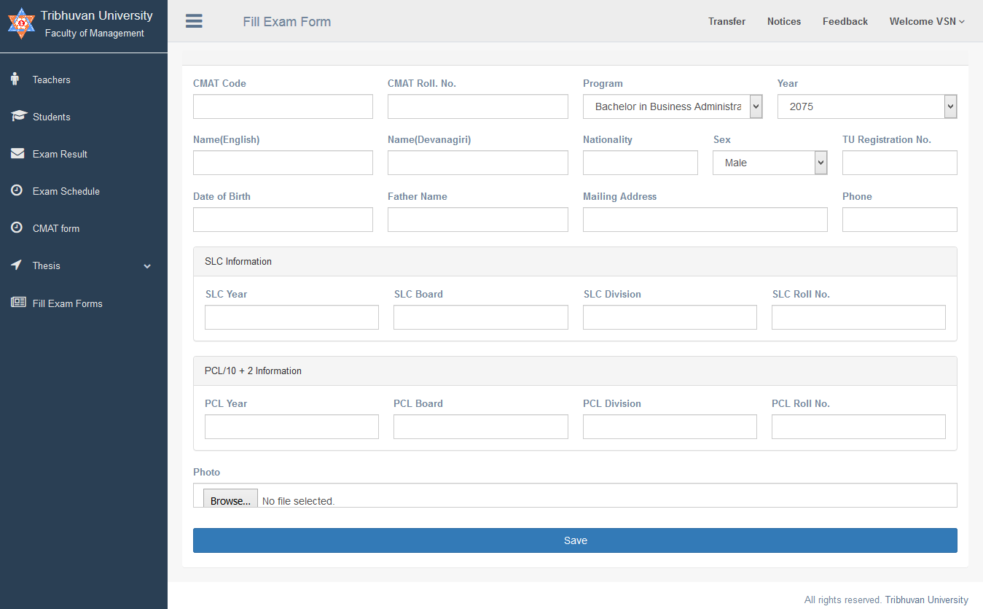Open the Sex dropdown showing Male
The image size is (983, 609).
pos(769,163)
